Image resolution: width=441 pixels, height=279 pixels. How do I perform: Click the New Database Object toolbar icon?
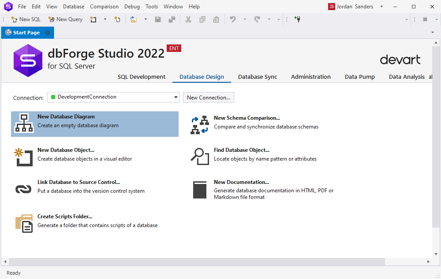click(x=93, y=19)
